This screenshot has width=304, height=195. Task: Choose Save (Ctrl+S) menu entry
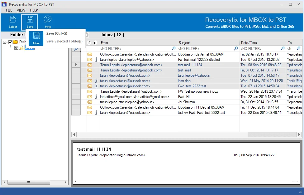click(57, 33)
